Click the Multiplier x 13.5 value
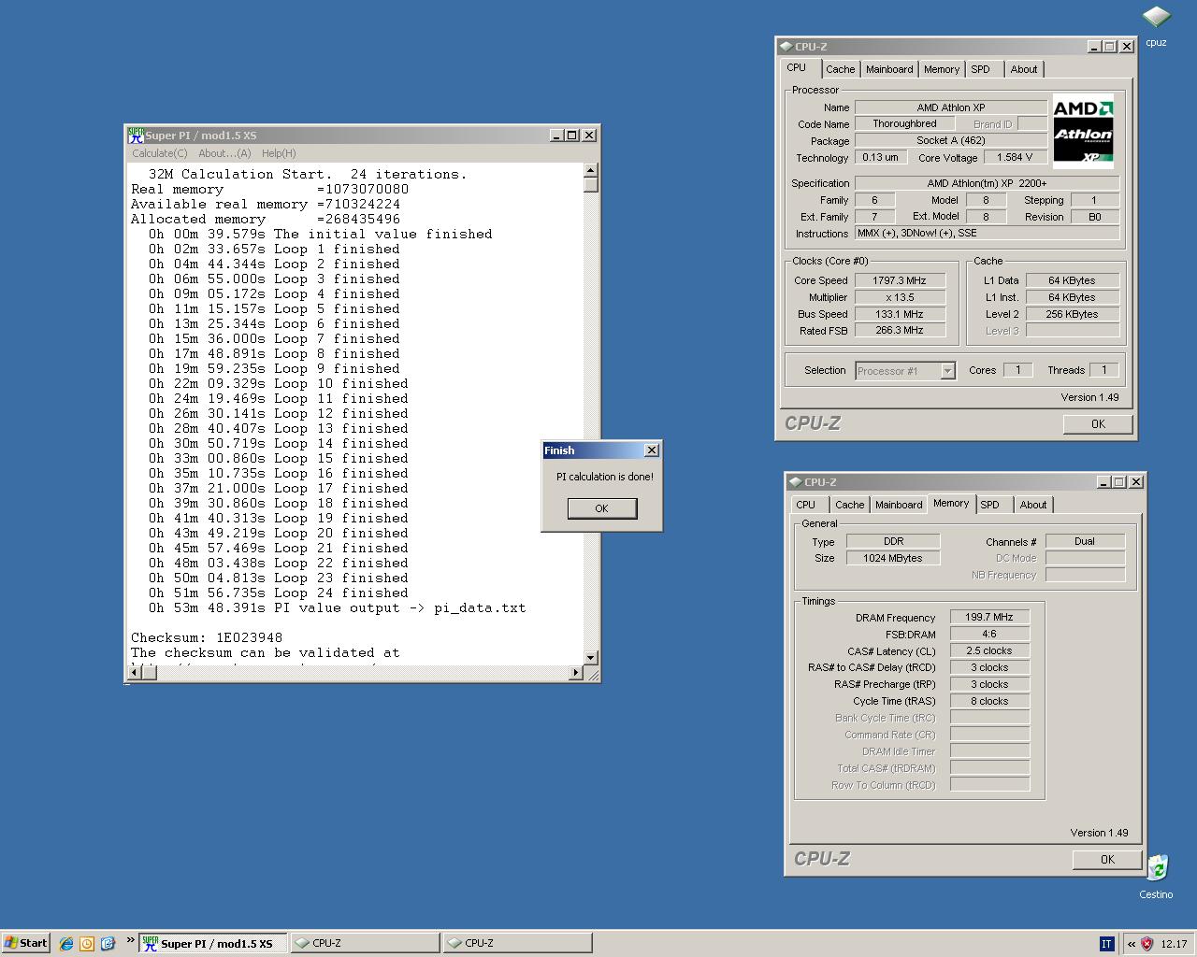The image size is (1197, 957). (x=900, y=297)
